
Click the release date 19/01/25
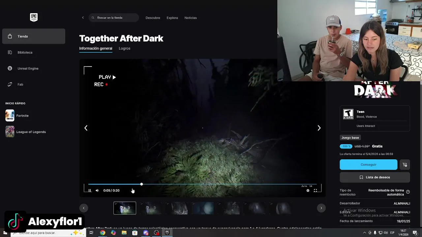pos(404,221)
